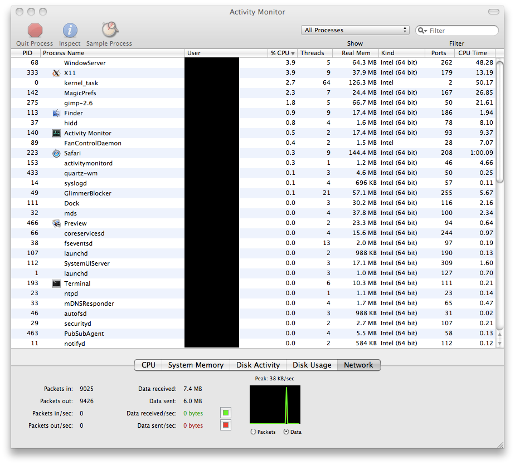Select the Network tab

coord(359,365)
